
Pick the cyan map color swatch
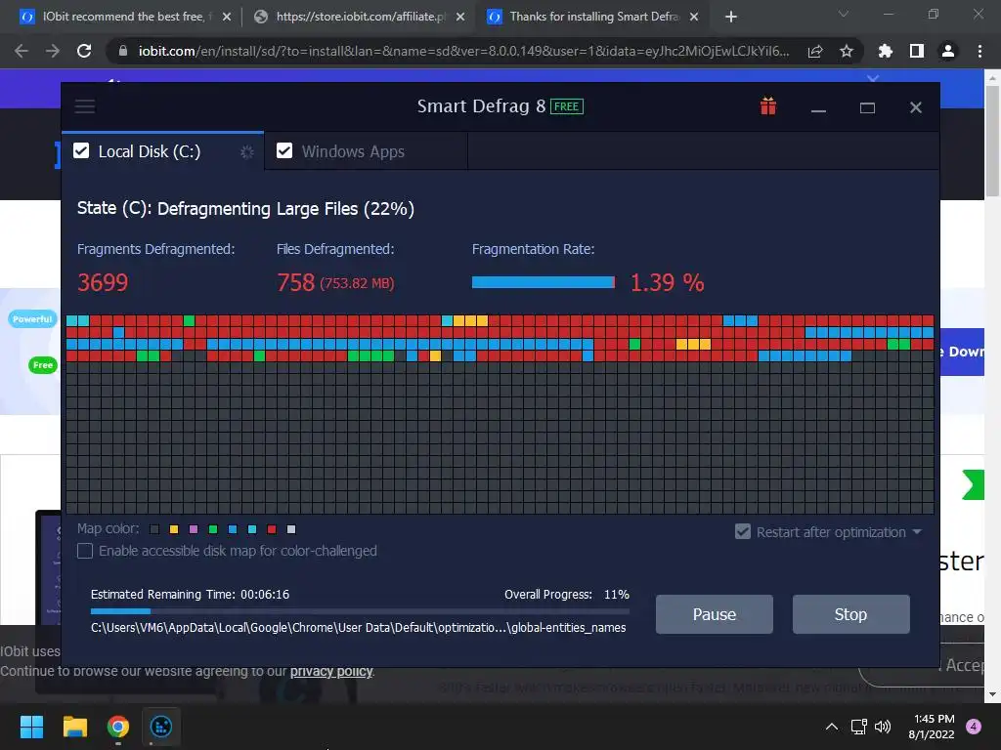tap(252, 529)
